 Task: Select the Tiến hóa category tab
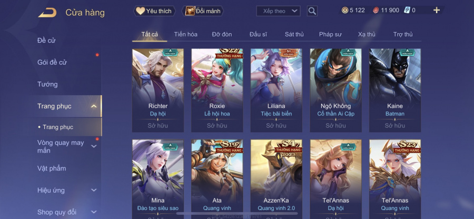tap(185, 34)
